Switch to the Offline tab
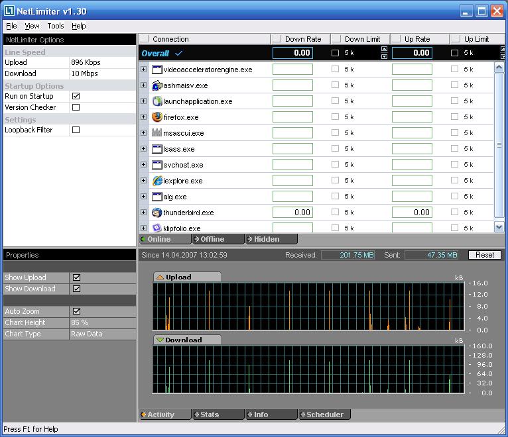The height and width of the screenshot is (437, 508). [218, 239]
